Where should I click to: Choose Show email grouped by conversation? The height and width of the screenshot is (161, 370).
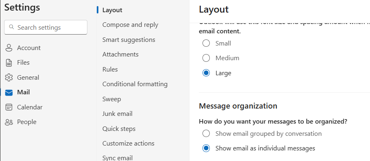pyautogui.click(x=206, y=134)
